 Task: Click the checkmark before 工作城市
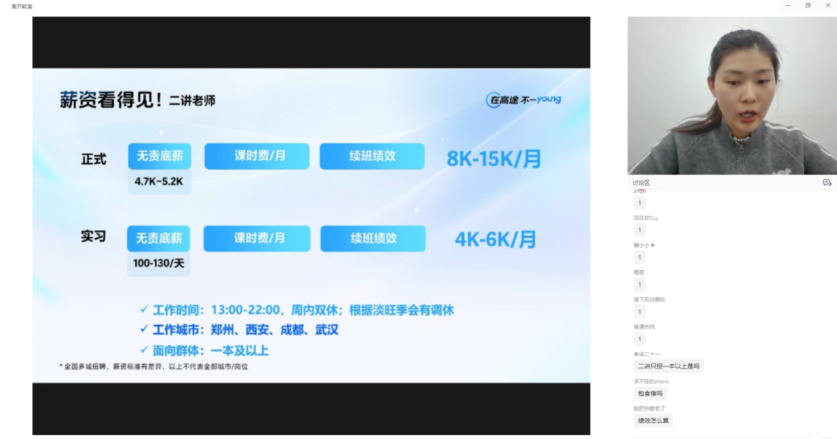[x=143, y=330]
